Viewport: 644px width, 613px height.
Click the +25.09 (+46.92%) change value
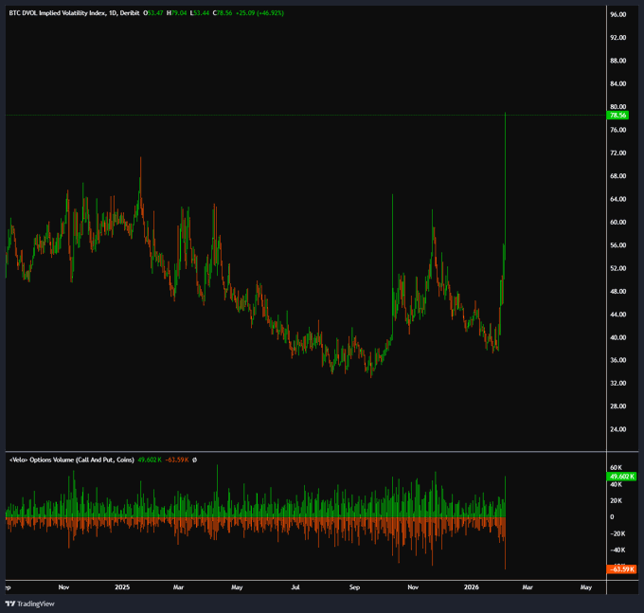259,13
